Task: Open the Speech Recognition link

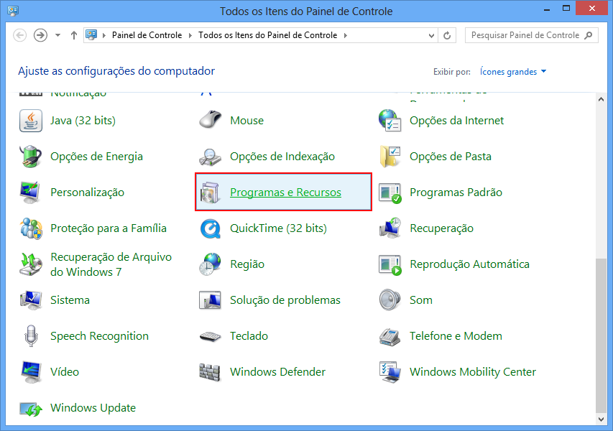Action: tap(99, 336)
